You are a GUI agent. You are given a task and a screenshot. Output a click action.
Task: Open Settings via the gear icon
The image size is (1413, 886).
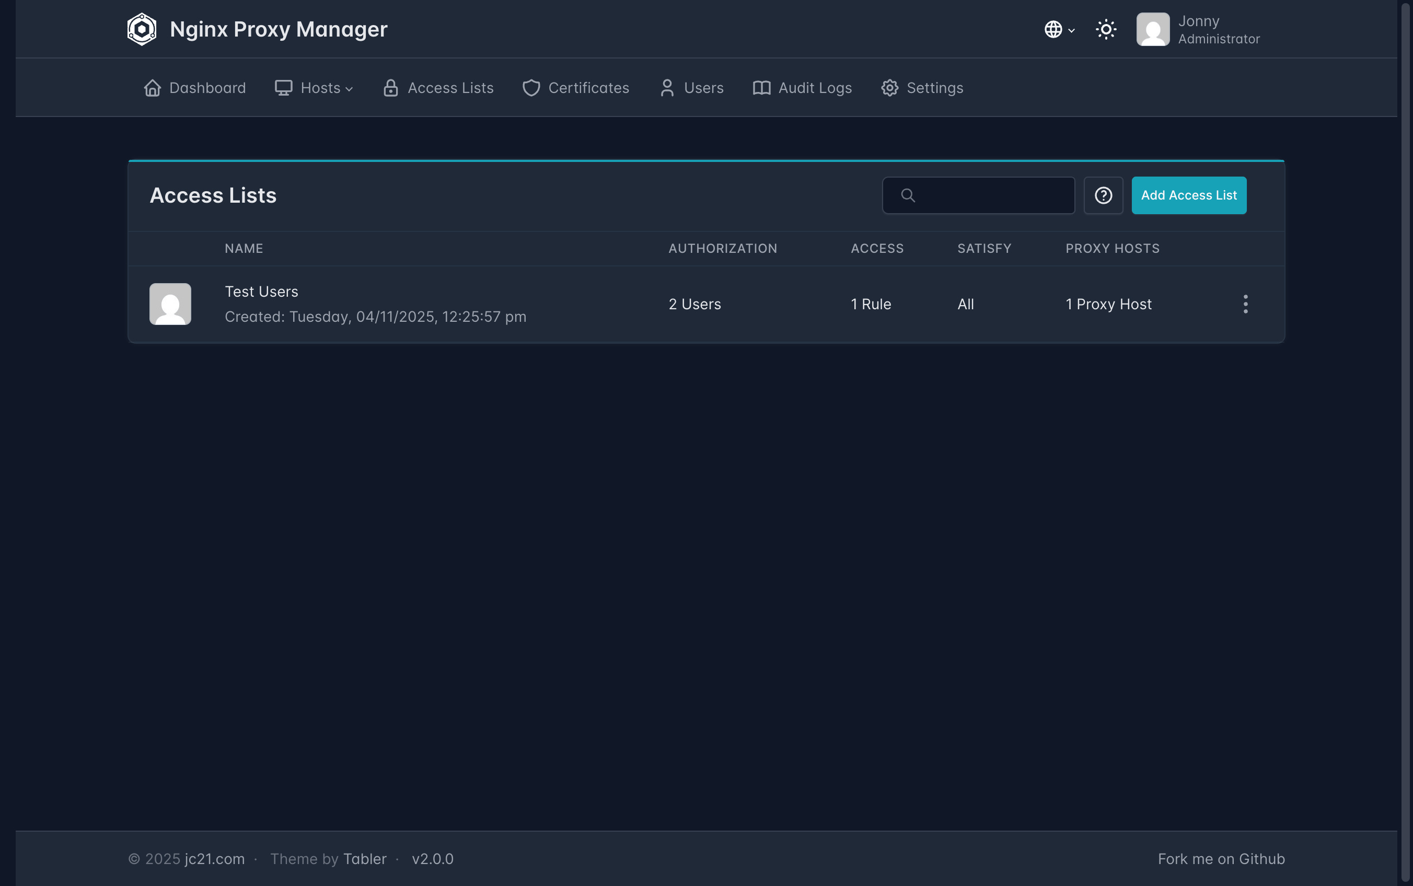[x=889, y=88]
